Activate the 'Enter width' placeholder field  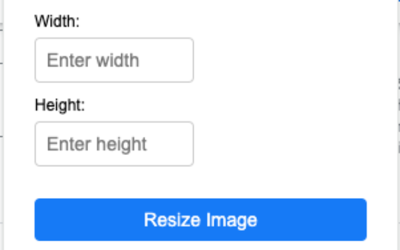114,60
